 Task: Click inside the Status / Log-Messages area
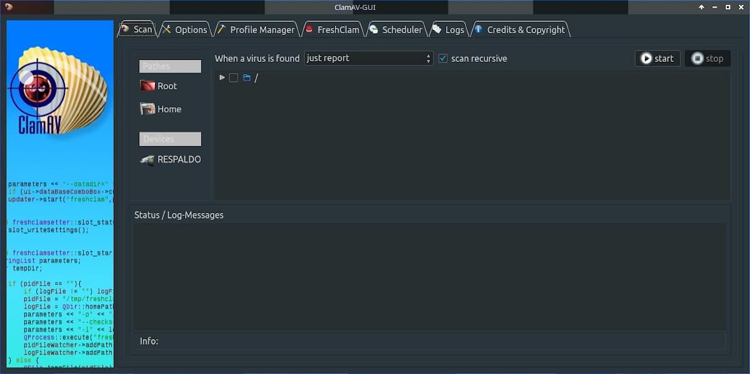(x=429, y=276)
